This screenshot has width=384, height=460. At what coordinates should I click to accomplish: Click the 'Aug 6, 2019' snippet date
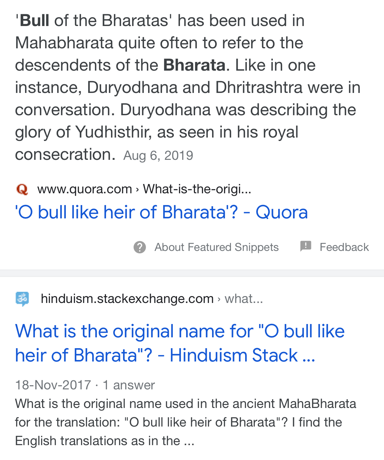pos(158,156)
